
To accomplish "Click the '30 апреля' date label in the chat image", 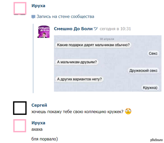I will (x=107, y=39).
